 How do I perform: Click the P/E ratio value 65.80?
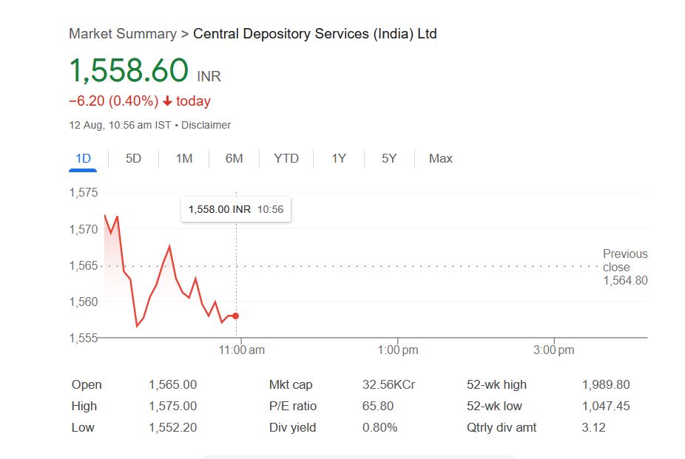(x=378, y=406)
